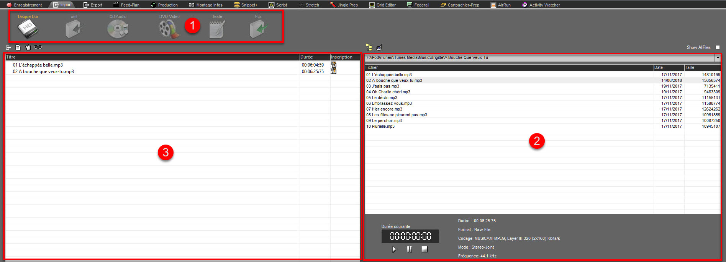
Task: Click the chain link icon above Titre list
Action: tap(38, 47)
